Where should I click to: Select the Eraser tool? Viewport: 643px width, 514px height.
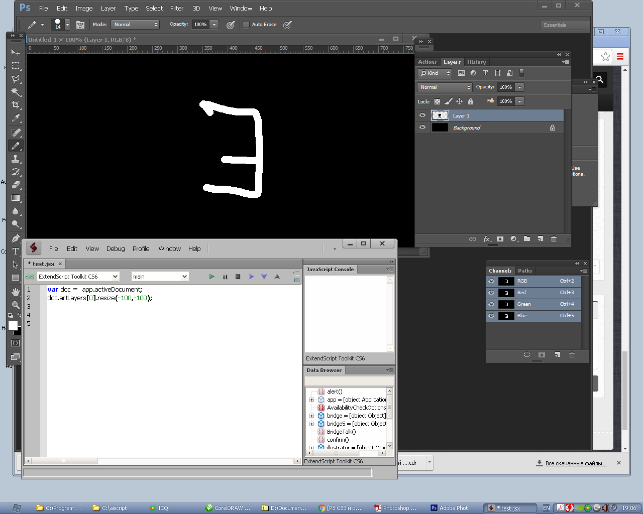tap(16, 185)
